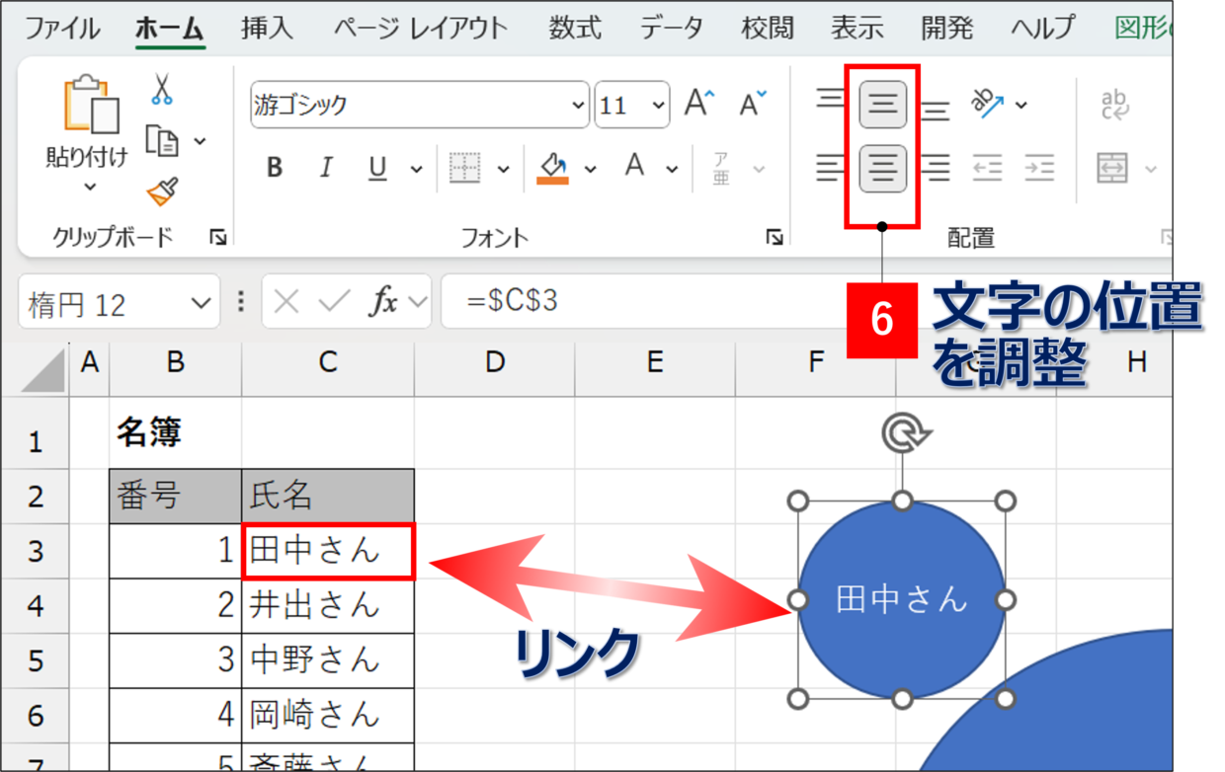Click the wrap text icon

1114,103
